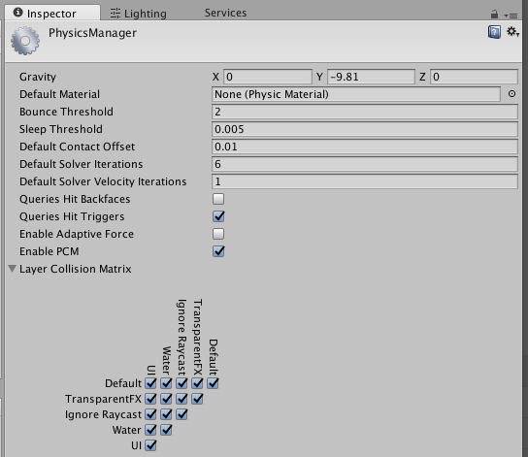
Task: Disable Queries Hit Triggers checkbox
Action: [218, 216]
